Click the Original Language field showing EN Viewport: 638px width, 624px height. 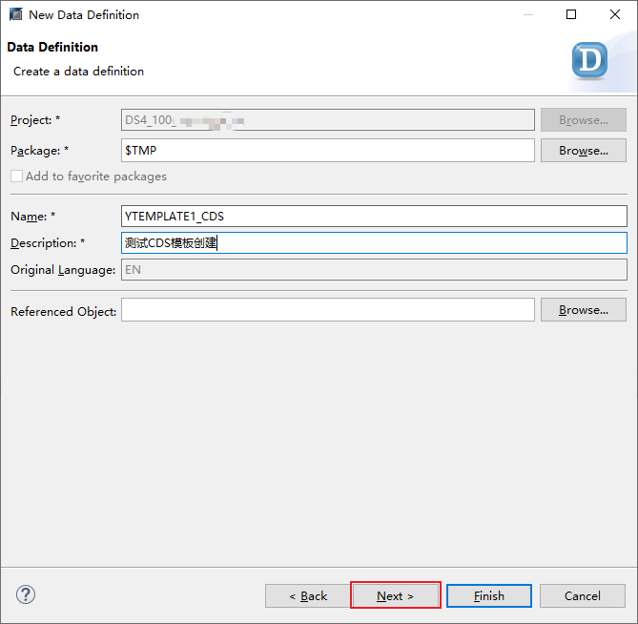tap(373, 270)
